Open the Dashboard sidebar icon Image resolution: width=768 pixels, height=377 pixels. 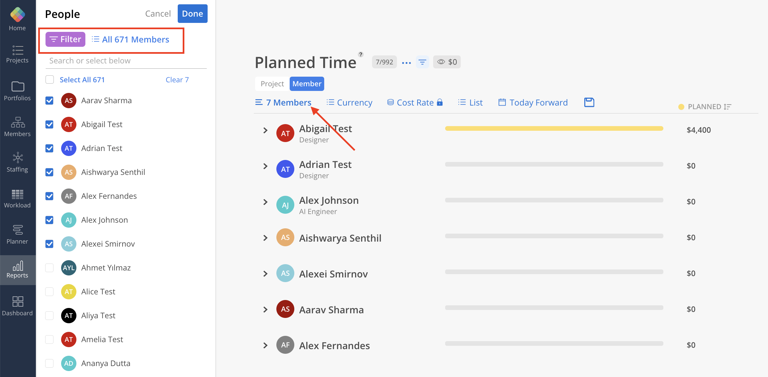point(17,306)
